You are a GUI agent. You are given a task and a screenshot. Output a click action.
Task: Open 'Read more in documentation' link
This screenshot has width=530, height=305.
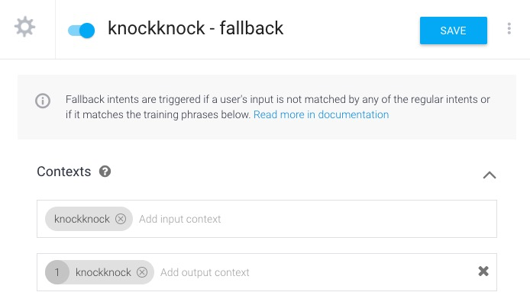pos(321,115)
